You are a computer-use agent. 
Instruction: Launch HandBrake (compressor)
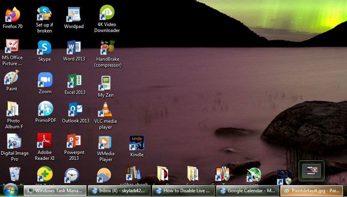coord(108,54)
